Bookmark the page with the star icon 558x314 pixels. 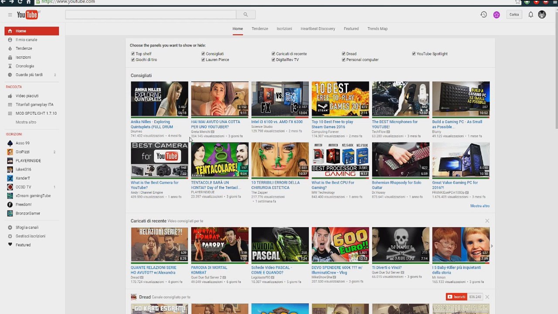pyautogui.click(x=518, y=2)
